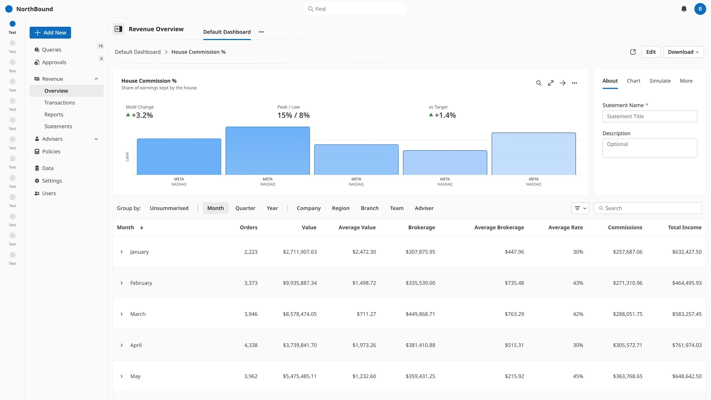Click the Policies calculator icon
711x400 pixels.
pyautogui.click(x=37, y=152)
